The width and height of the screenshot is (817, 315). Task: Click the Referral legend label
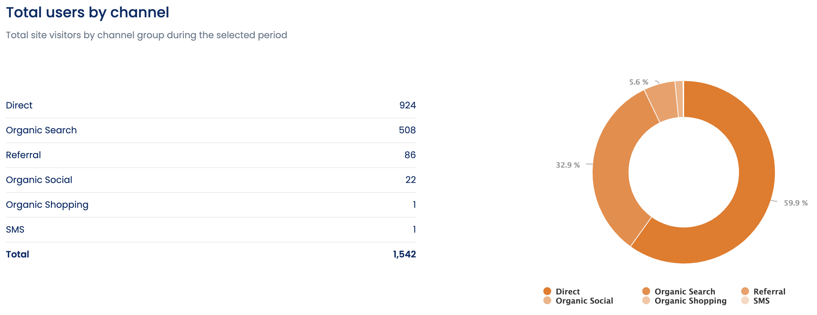(769, 291)
